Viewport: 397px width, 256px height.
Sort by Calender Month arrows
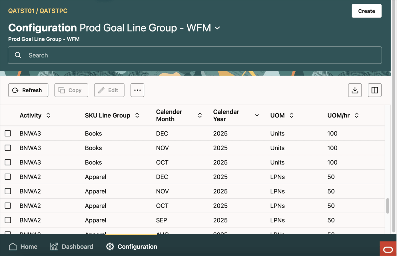click(x=200, y=115)
